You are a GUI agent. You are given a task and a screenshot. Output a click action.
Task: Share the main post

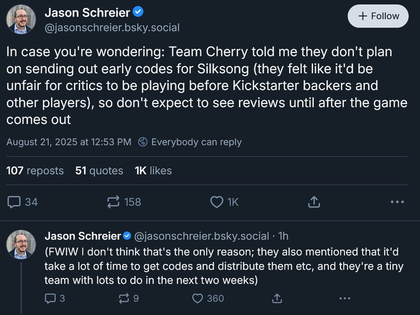pyautogui.click(x=314, y=202)
